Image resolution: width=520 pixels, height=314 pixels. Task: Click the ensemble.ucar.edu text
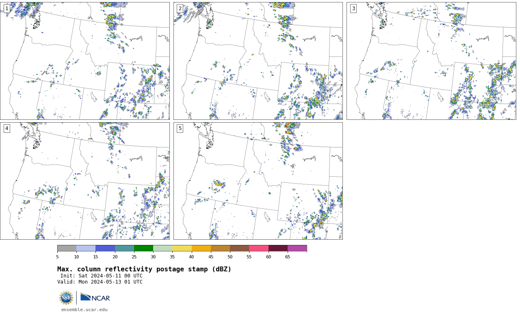84,310
